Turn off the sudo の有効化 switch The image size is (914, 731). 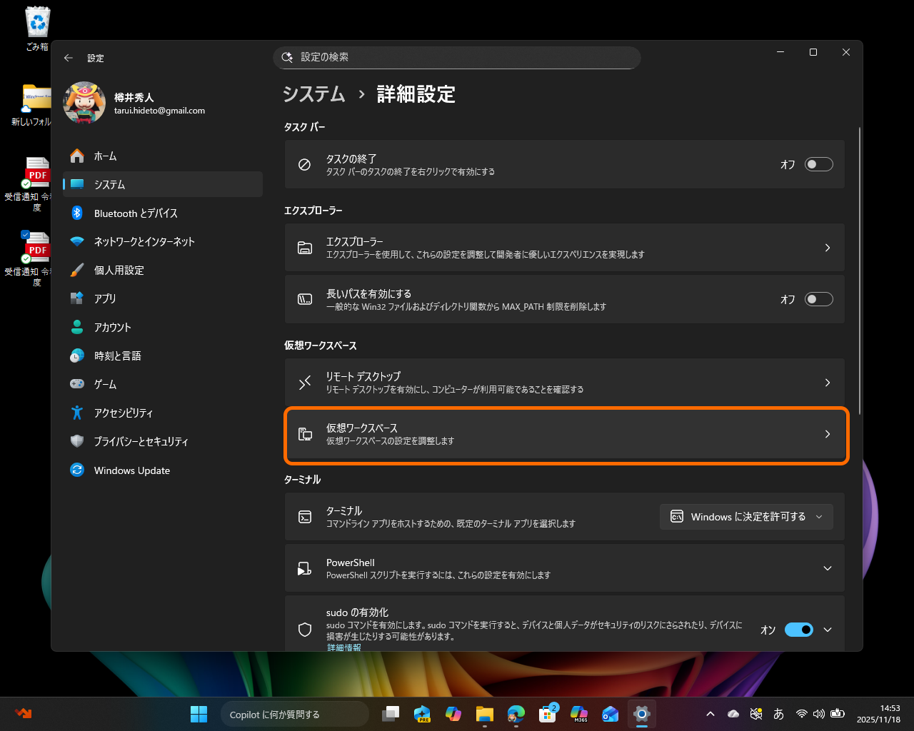coord(799,630)
